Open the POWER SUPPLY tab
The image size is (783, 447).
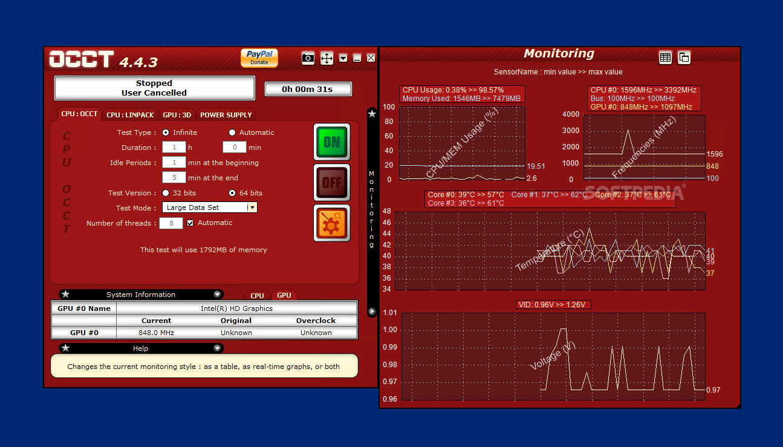click(x=226, y=115)
